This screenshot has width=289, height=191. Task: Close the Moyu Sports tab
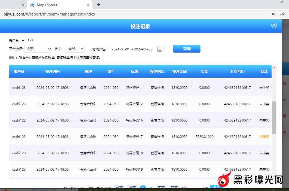click(x=88, y=5)
